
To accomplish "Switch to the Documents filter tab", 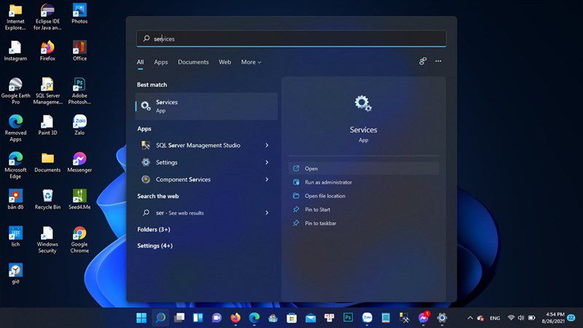I will [x=193, y=62].
